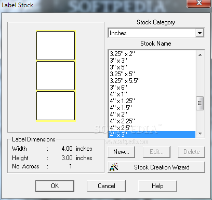
Task: Click the Width value 4.00
Action: tap(67, 149)
